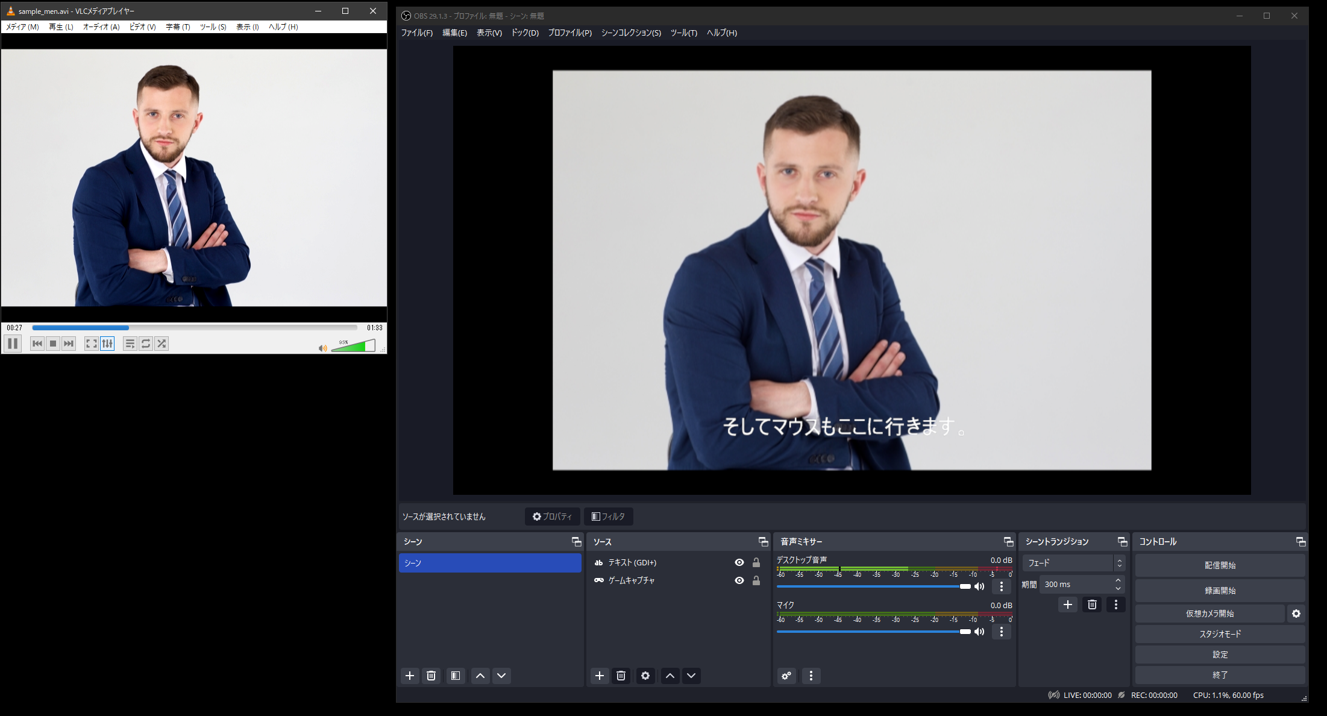Open VLC extended settings (equalizer) icon
Viewport: 1327px width, 716px height.
[x=107, y=344]
